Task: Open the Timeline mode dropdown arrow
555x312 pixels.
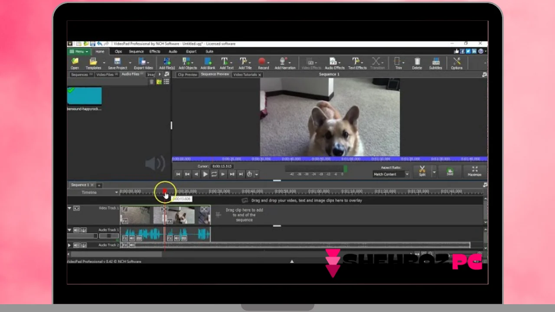Action: point(116,192)
